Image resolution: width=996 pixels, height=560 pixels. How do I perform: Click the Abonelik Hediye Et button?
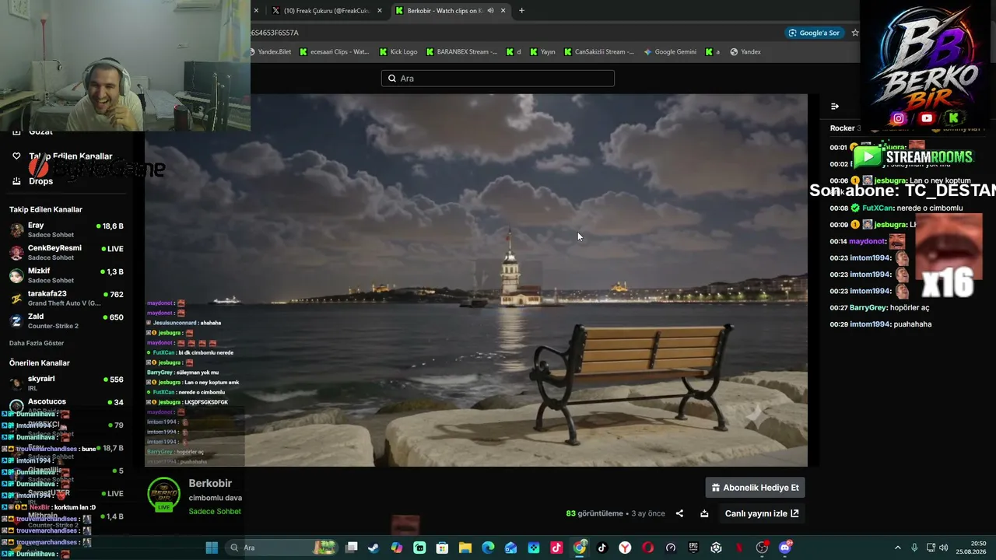(755, 488)
